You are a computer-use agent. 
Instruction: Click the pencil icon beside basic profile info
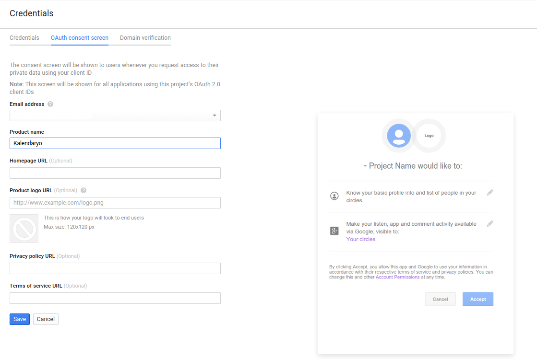(x=490, y=193)
